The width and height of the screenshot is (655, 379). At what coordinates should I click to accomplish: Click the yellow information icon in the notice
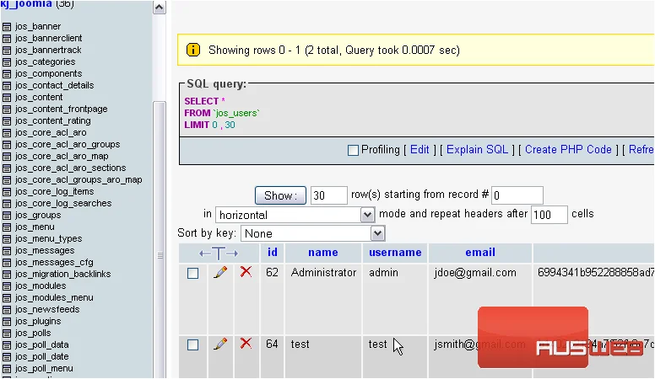click(193, 50)
